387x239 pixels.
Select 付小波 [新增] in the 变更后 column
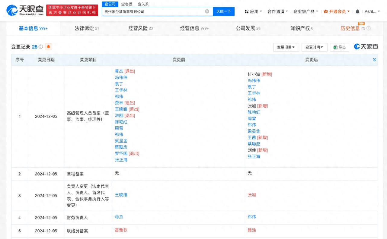[x=260, y=74]
